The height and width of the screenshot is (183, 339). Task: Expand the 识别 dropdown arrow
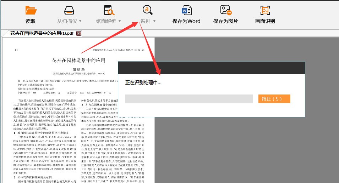tap(154, 21)
